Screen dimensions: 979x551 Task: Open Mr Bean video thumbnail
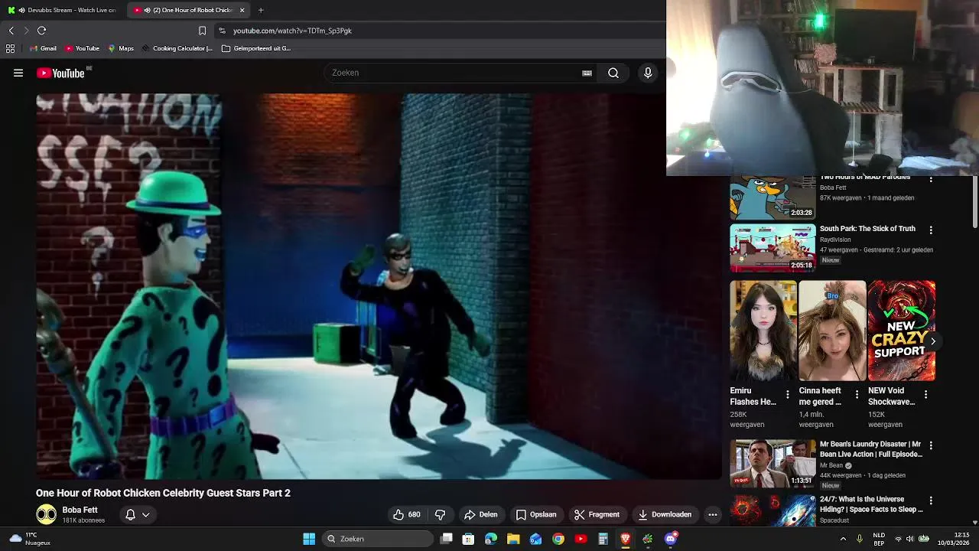point(772,463)
